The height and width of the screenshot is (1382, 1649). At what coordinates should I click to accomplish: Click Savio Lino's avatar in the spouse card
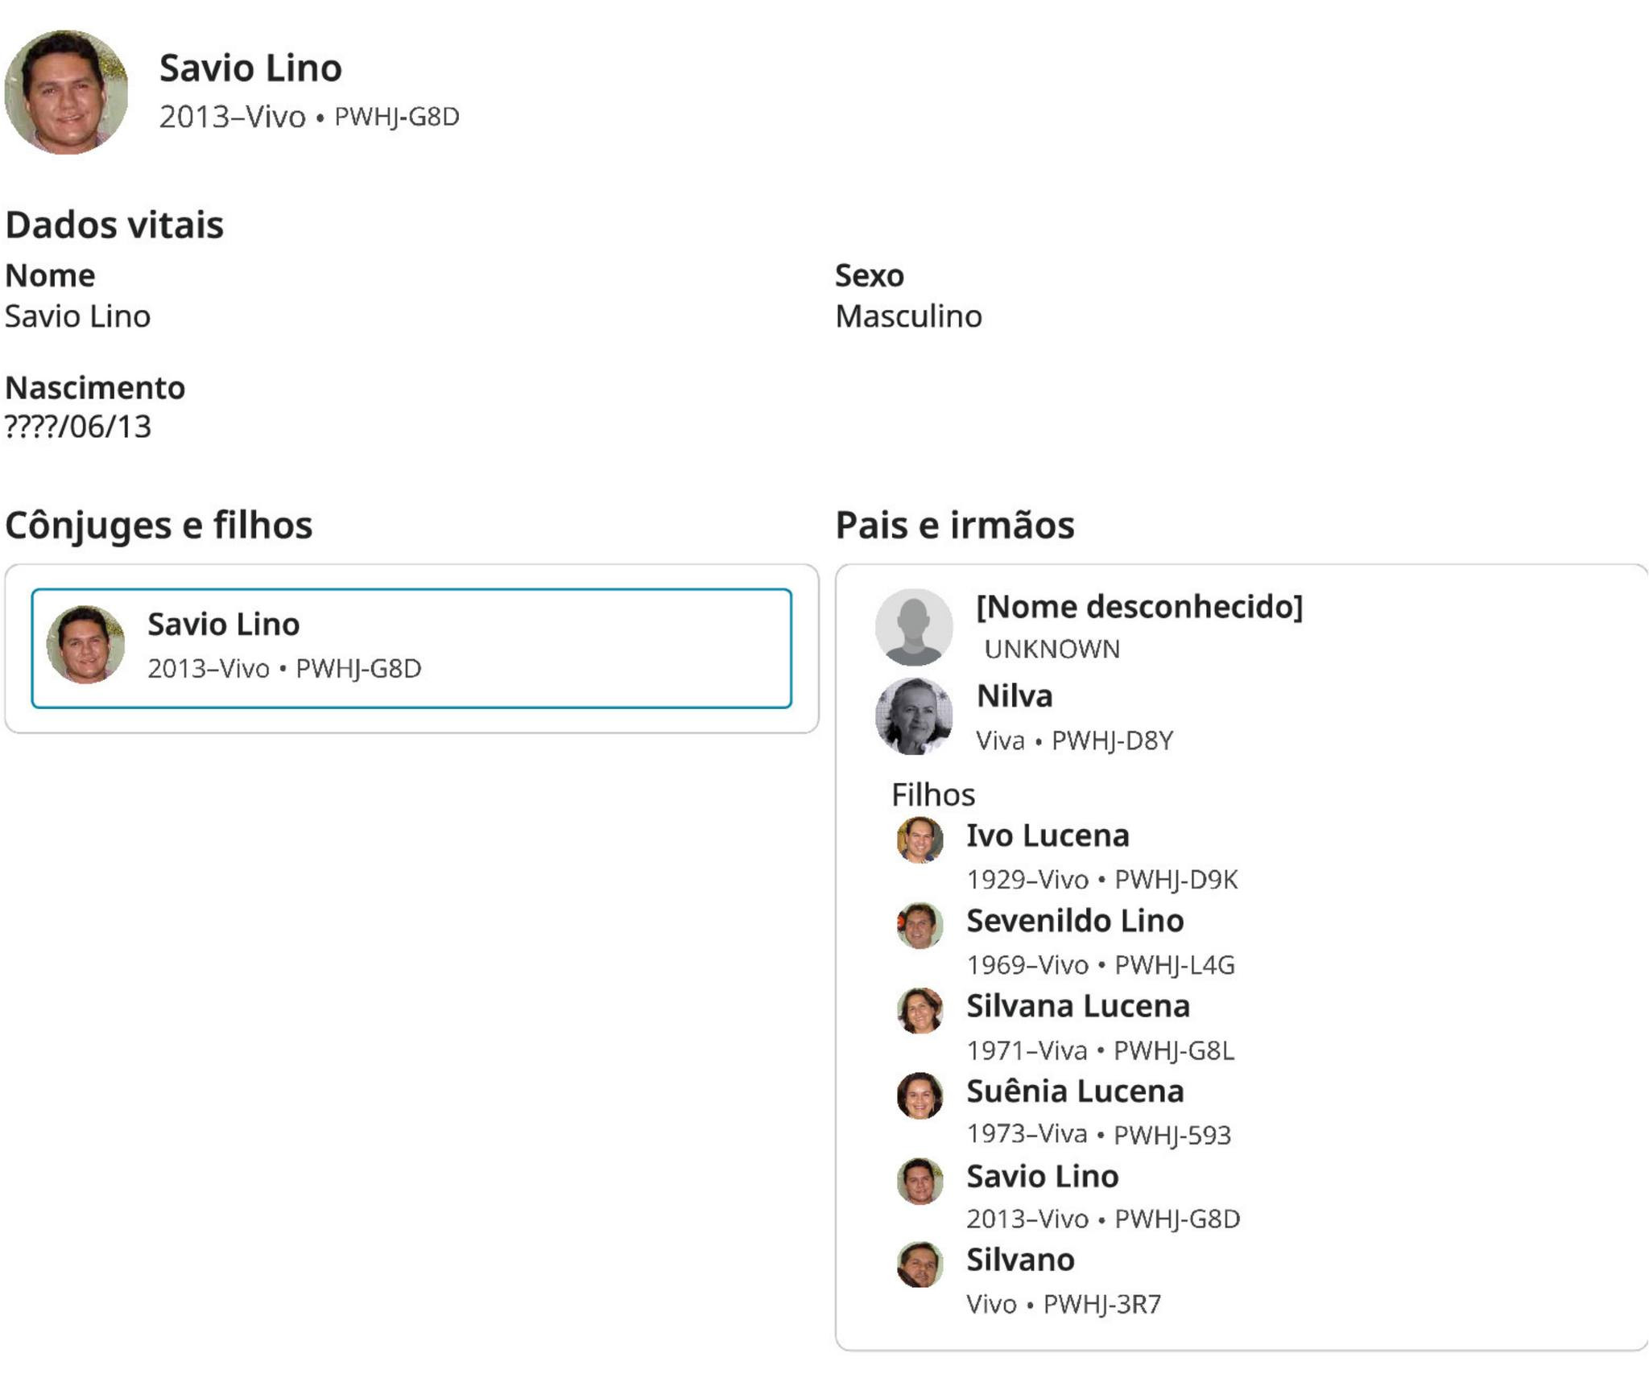click(85, 644)
